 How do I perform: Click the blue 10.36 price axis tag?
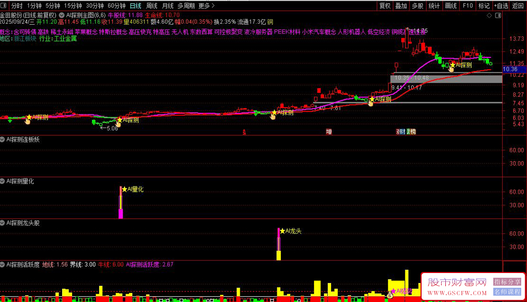coord(514,69)
